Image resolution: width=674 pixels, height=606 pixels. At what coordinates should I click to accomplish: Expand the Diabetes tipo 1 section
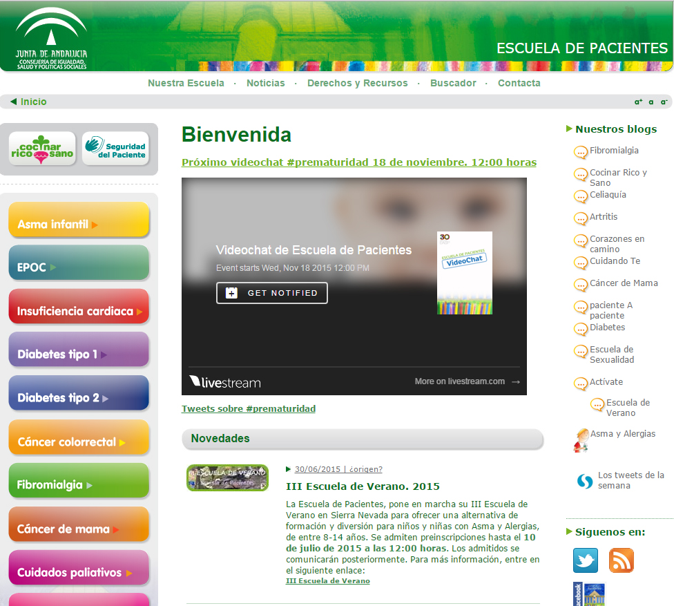click(79, 354)
